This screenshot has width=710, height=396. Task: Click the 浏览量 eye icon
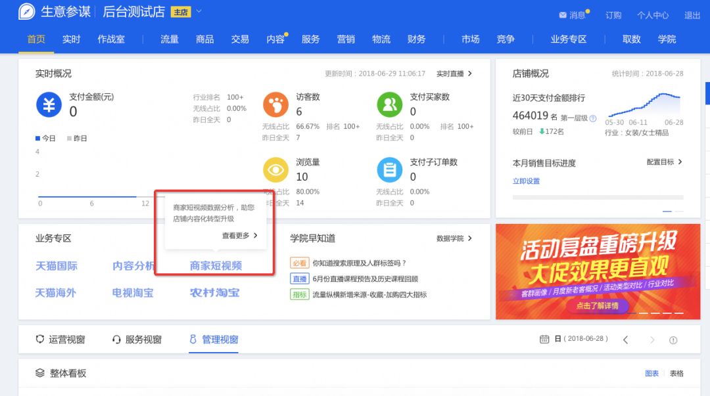pos(275,169)
